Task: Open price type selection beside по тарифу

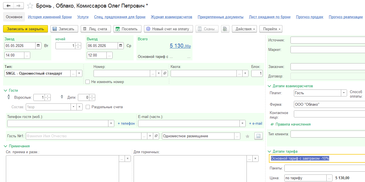Action: coord(329,178)
